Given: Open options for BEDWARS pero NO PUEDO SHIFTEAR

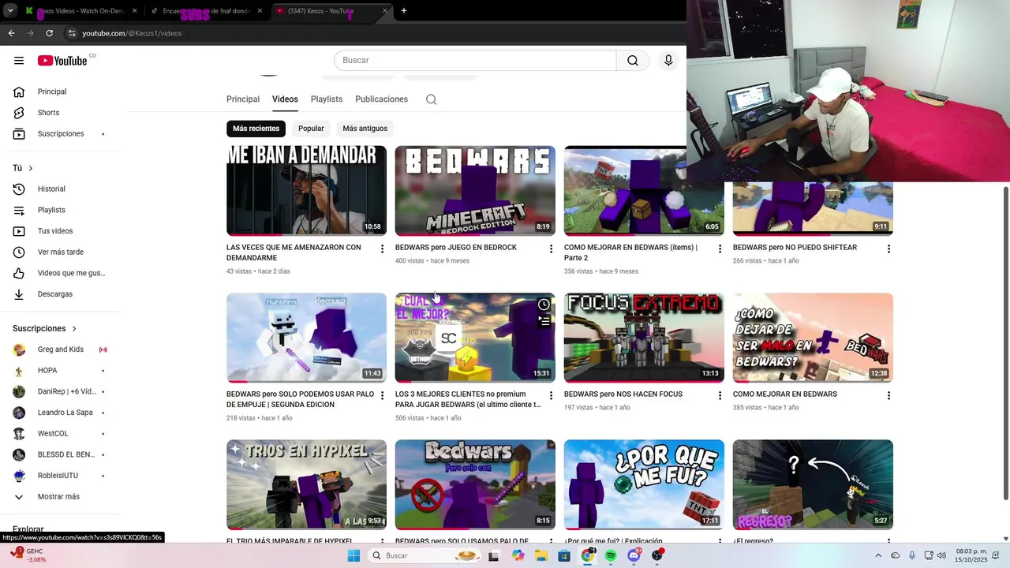Looking at the screenshot, I should click(x=888, y=249).
